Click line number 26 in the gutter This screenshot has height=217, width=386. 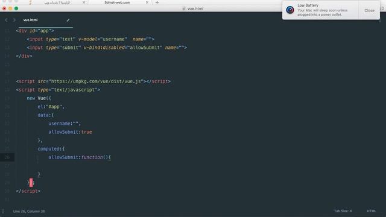pos(7,157)
